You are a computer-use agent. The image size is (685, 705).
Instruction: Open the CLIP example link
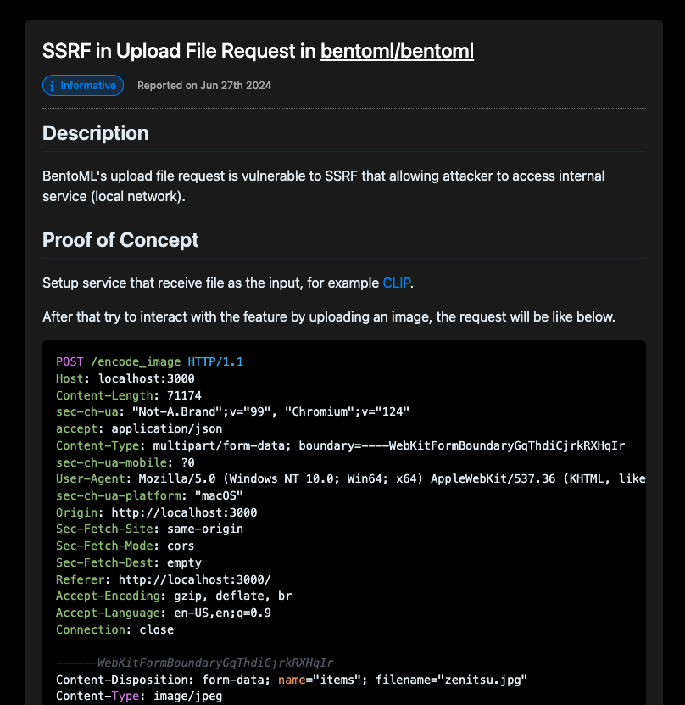(x=397, y=283)
